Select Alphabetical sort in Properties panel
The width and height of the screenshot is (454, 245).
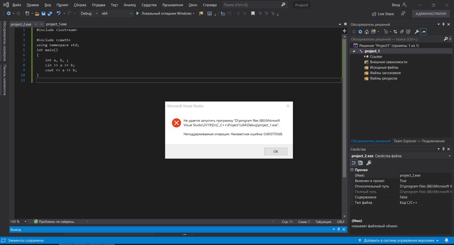(x=361, y=163)
